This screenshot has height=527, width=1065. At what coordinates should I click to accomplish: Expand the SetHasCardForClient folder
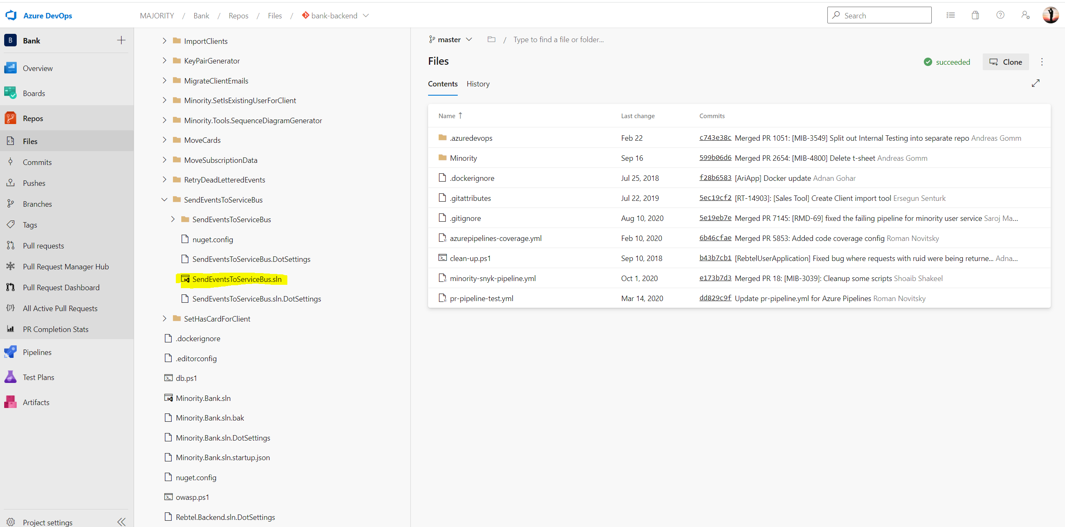tap(165, 319)
